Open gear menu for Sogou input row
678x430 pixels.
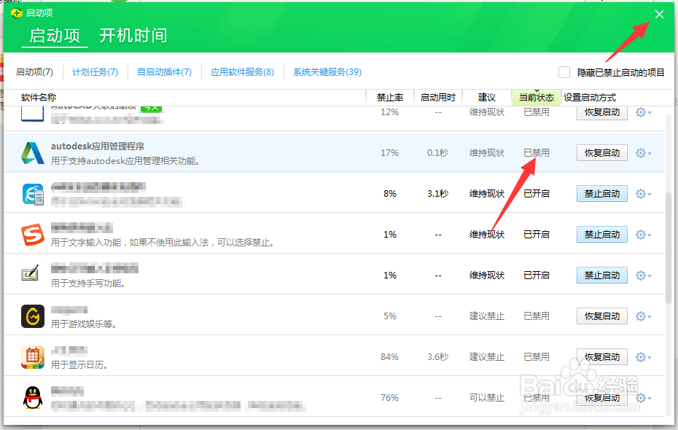(643, 235)
